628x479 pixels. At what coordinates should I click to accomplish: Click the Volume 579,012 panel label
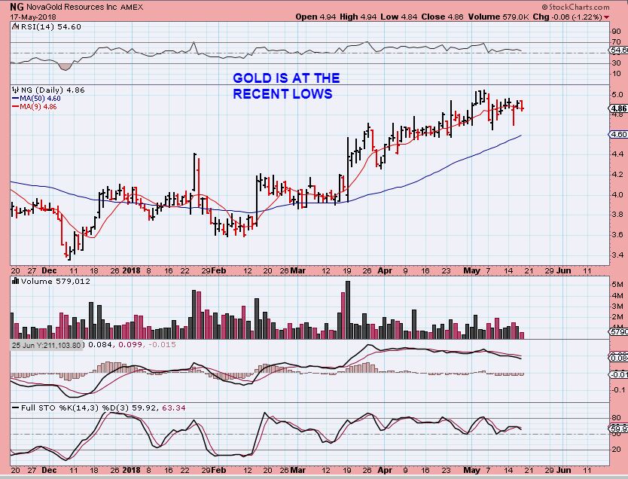(55, 281)
